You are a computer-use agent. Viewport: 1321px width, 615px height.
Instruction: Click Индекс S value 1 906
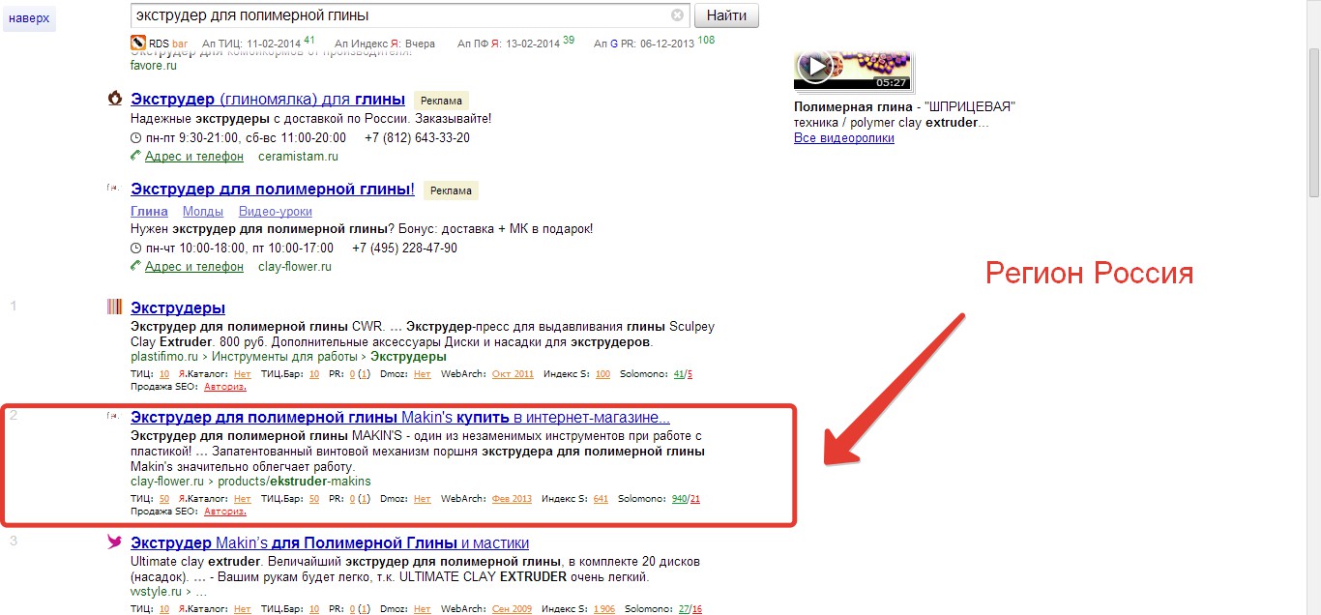[x=604, y=609]
